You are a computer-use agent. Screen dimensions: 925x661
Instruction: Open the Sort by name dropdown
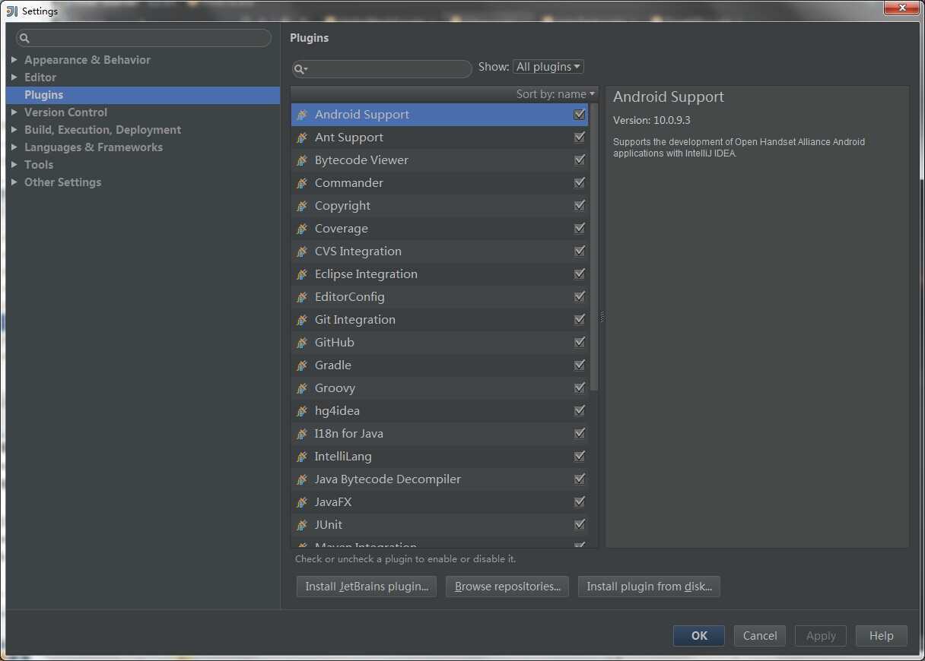tap(555, 94)
